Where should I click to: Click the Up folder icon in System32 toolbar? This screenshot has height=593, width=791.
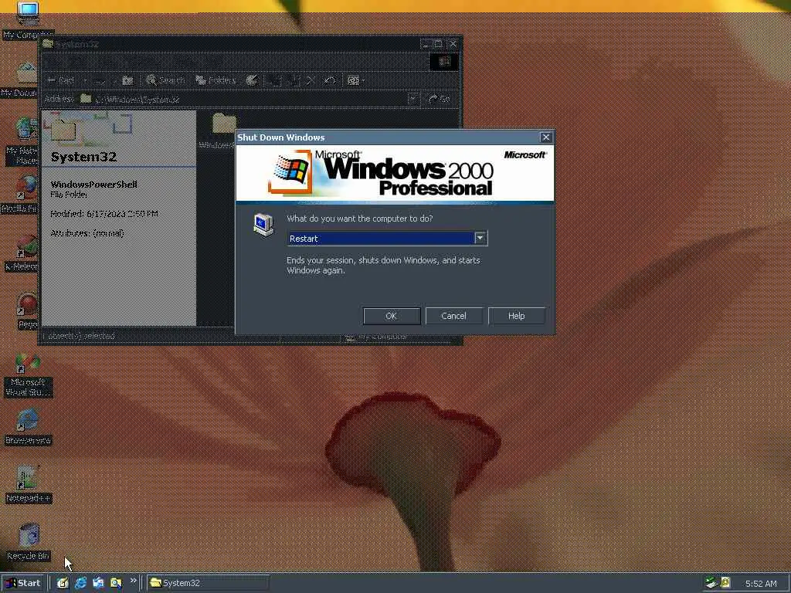pos(127,80)
